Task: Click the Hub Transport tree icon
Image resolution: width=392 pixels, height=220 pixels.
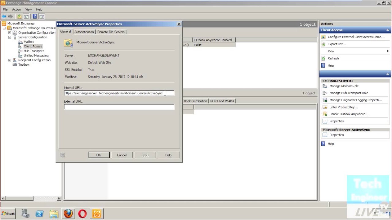Action: click(x=20, y=51)
